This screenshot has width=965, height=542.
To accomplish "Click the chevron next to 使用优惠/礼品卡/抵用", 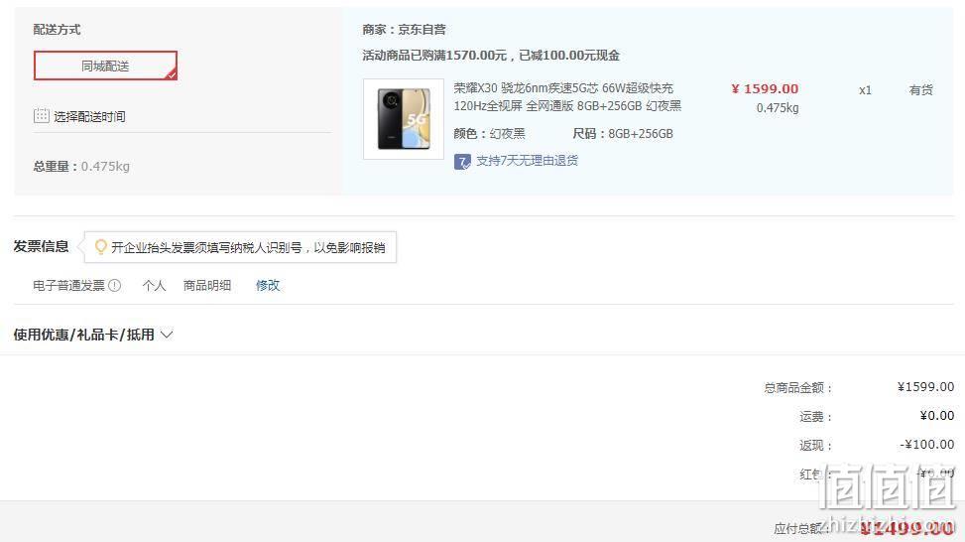I will click(x=167, y=335).
